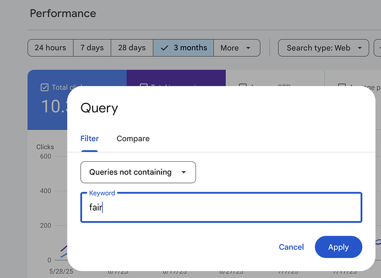Image resolution: width=381 pixels, height=278 pixels.
Task: Focus the Keyword input field
Action: pyautogui.click(x=221, y=208)
